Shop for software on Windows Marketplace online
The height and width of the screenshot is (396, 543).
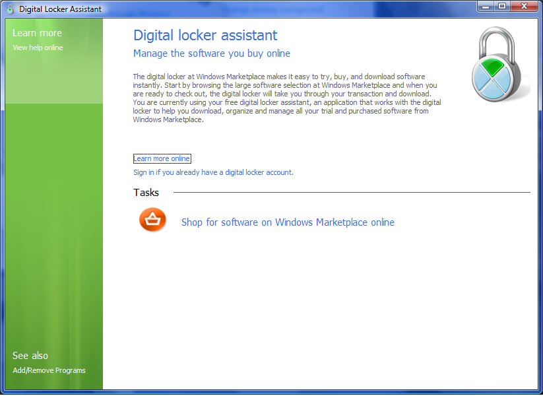coord(288,222)
